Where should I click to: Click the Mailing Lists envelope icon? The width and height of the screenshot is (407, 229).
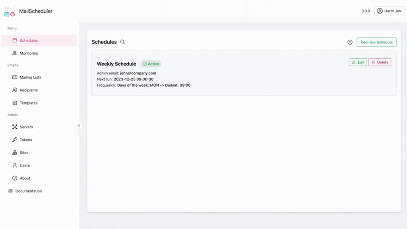[x=15, y=77]
